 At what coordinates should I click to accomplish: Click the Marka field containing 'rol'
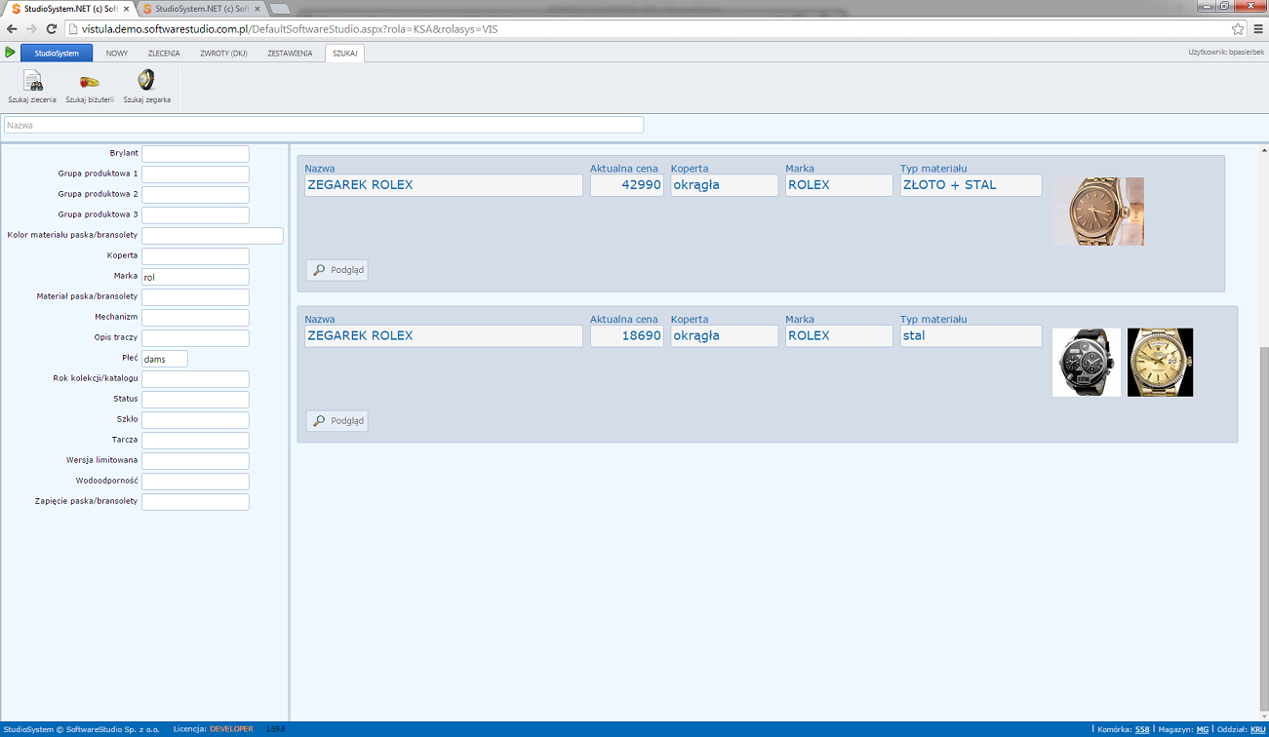pos(195,277)
